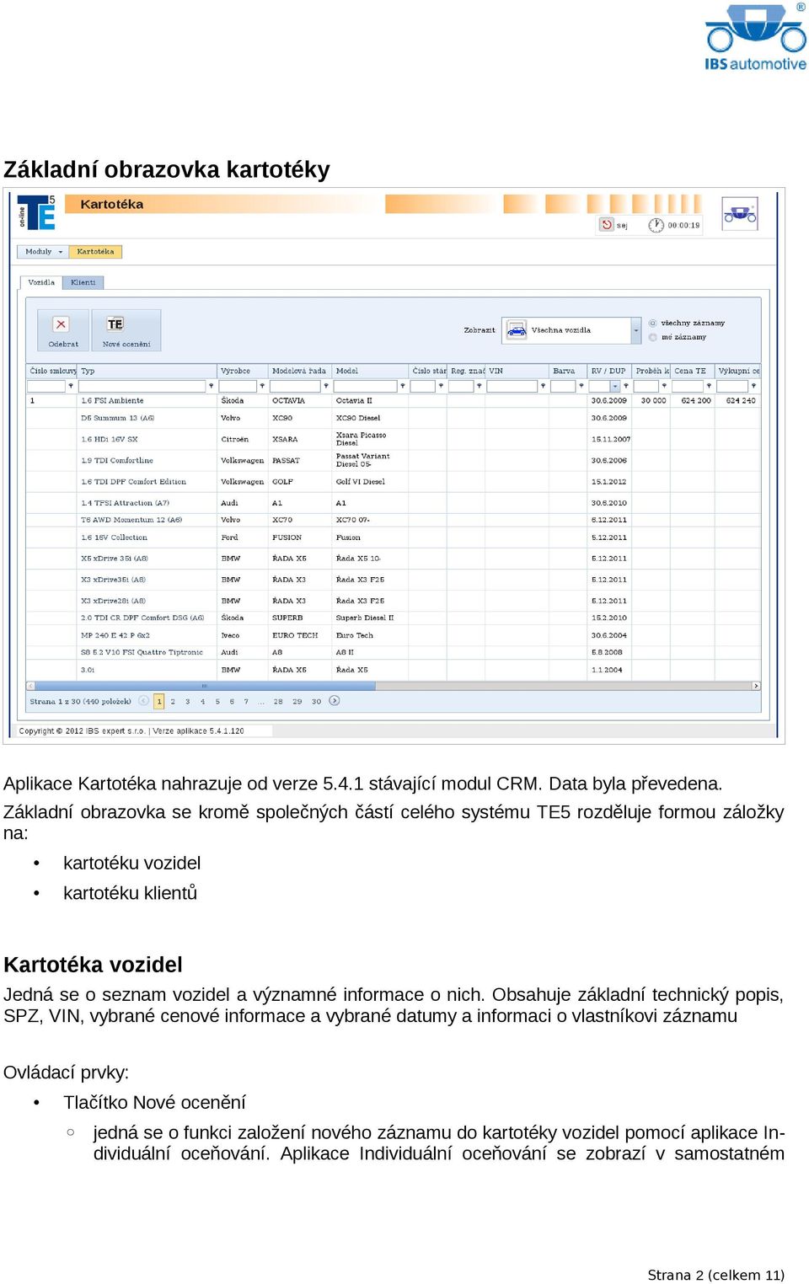809x1284 pixels.
Task: Click the red refresh session icon
Action: click(x=606, y=224)
